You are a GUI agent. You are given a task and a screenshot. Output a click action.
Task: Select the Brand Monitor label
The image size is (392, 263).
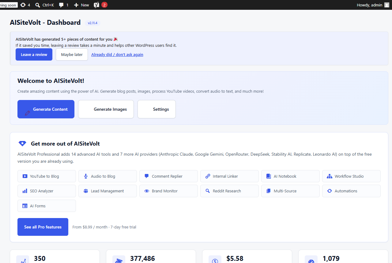tap(165, 191)
